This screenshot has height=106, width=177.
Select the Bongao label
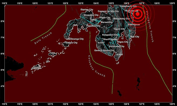(38, 68)
